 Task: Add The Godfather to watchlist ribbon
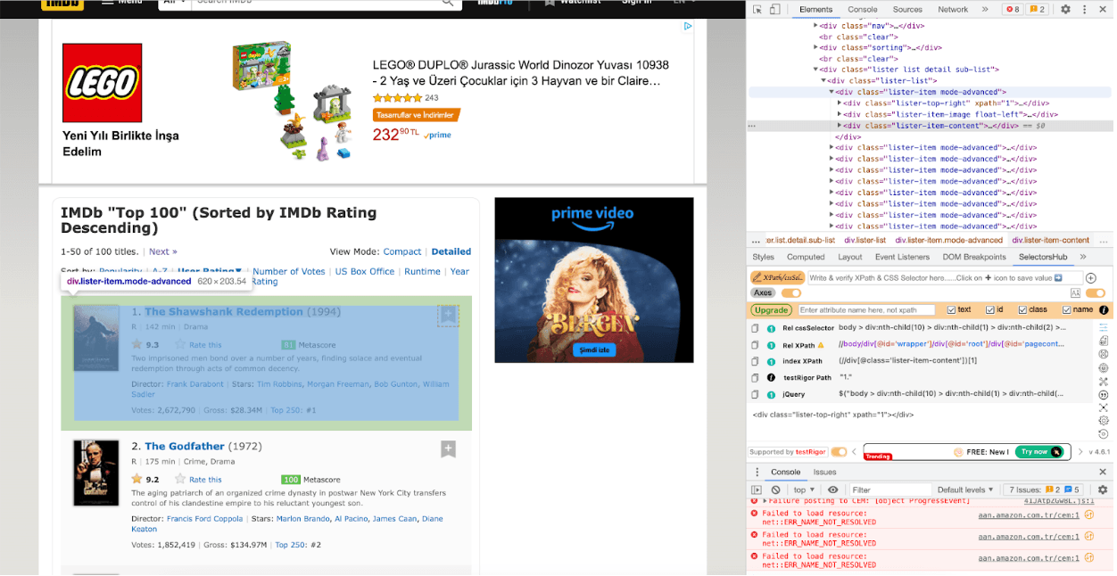(x=448, y=449)
